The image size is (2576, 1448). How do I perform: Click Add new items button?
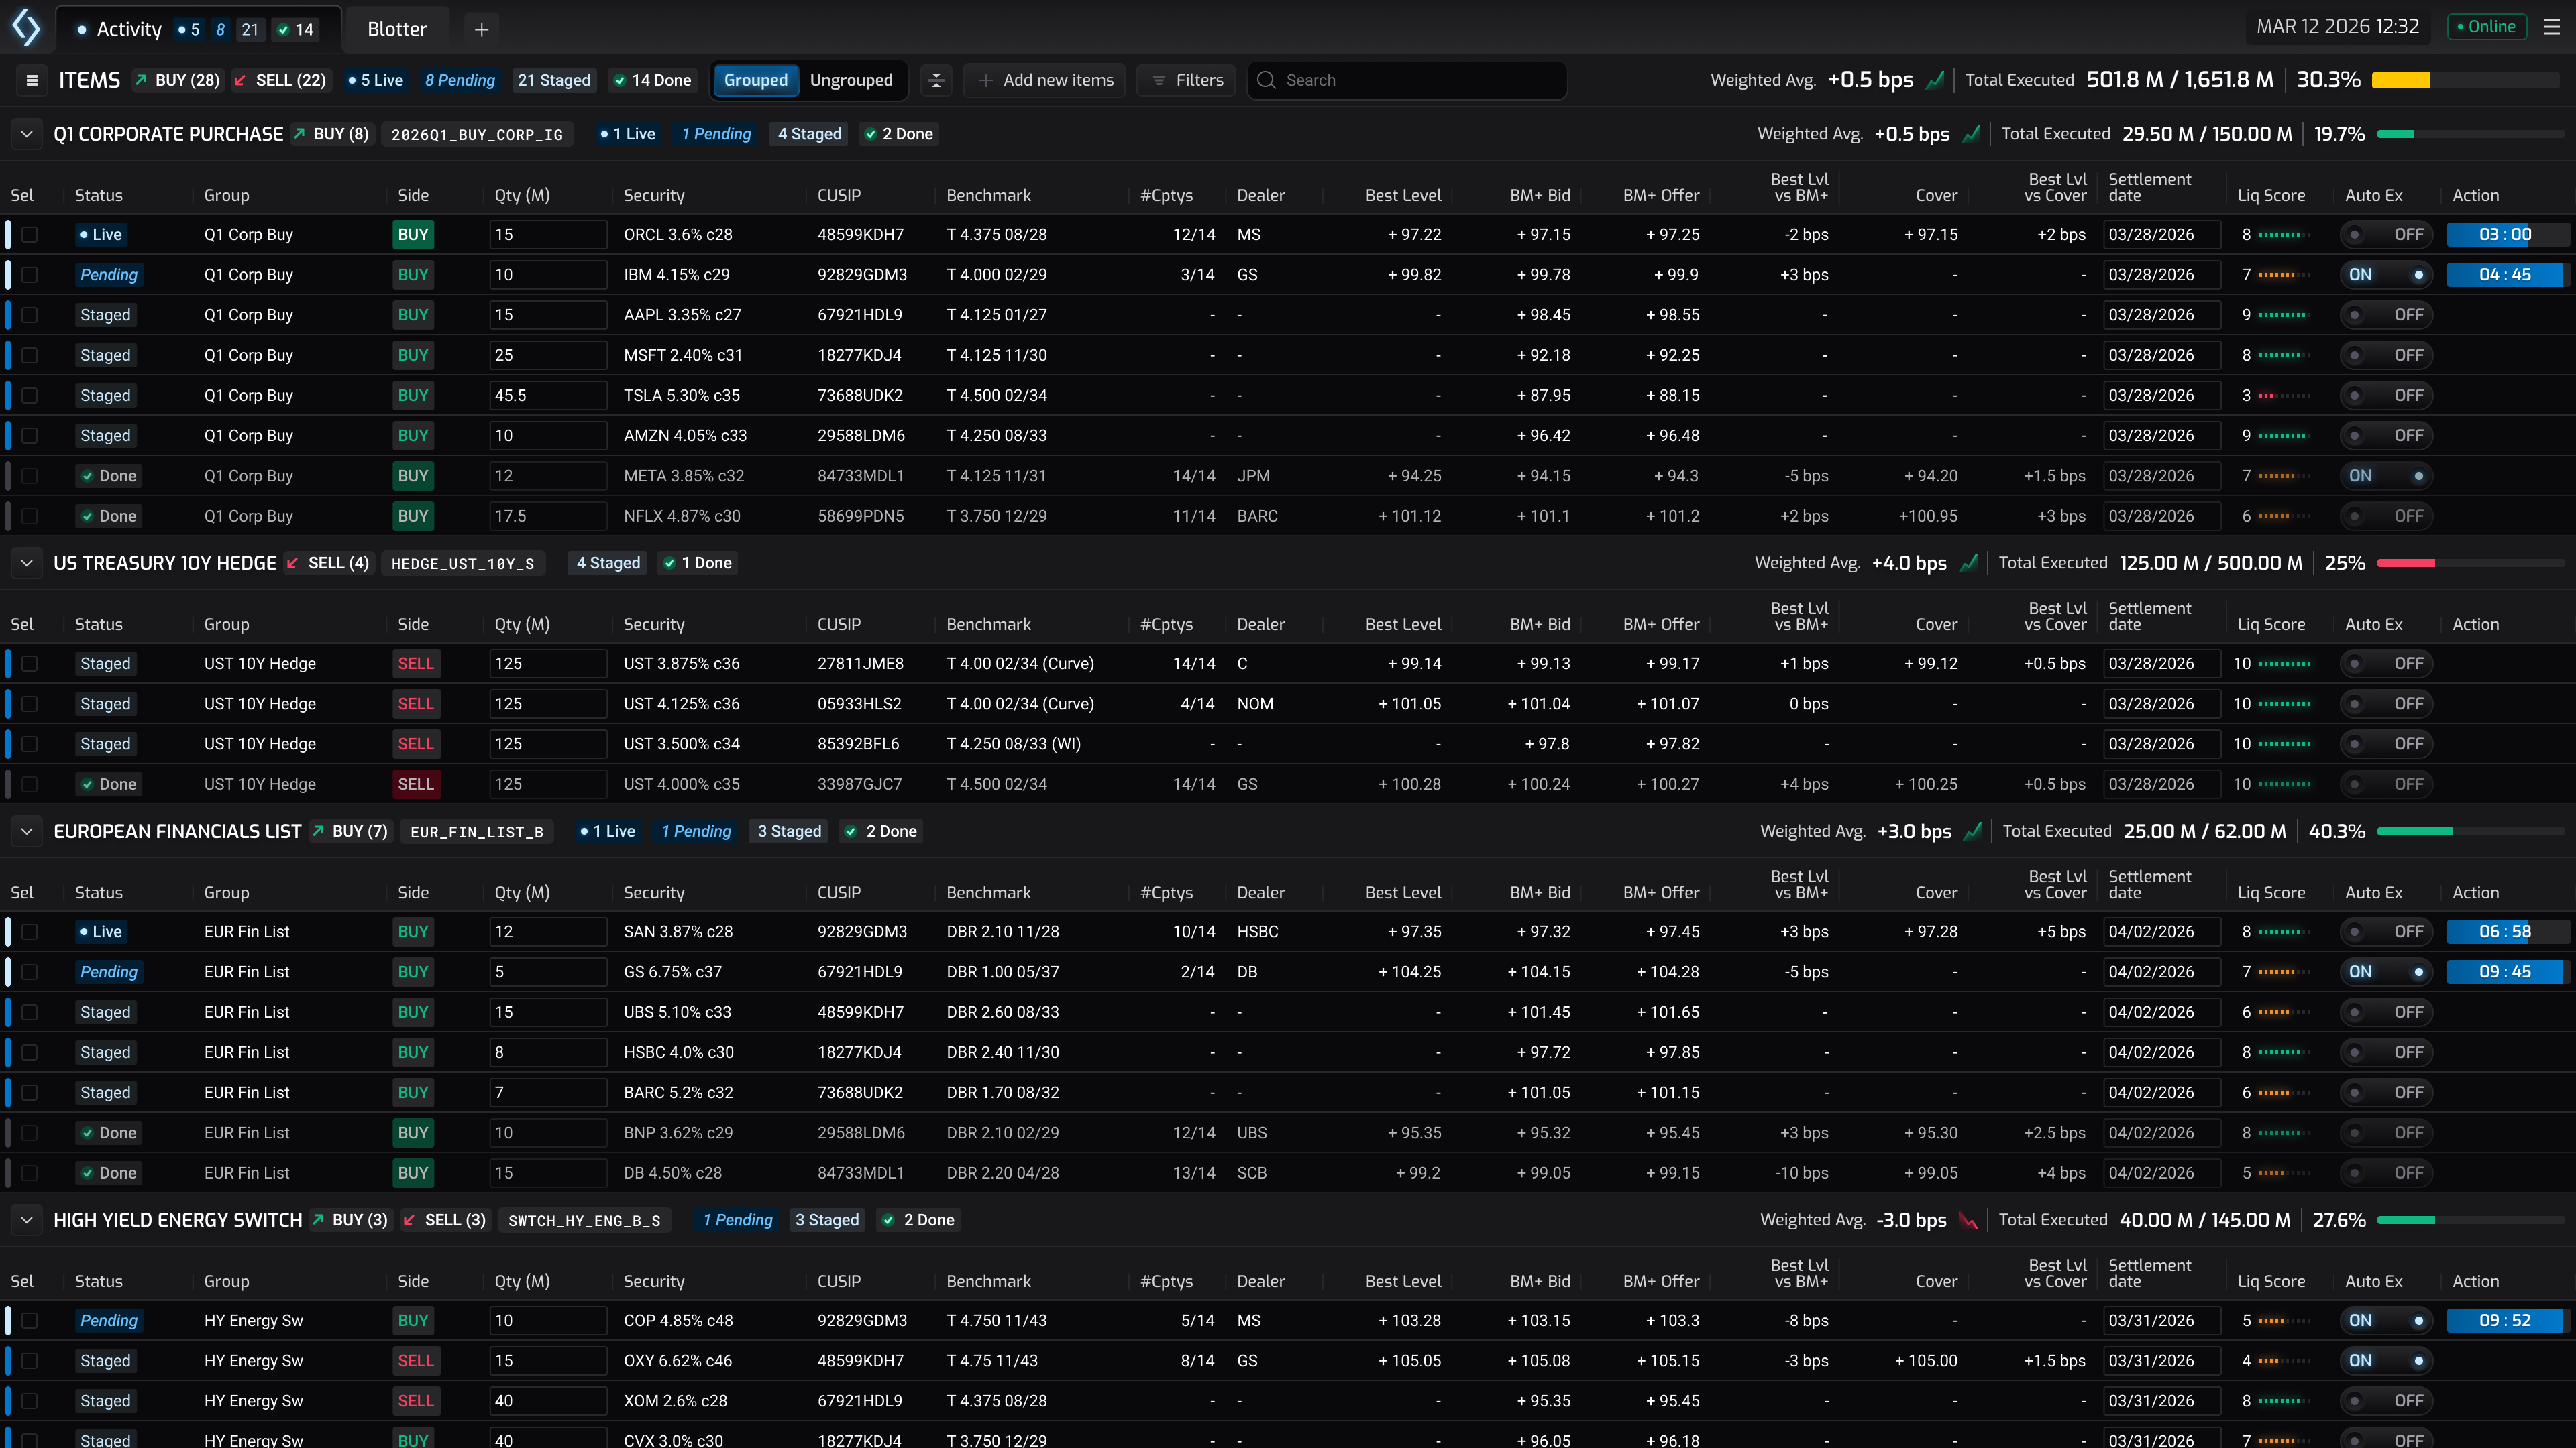pyautogui.click(x=1045, y=80)
